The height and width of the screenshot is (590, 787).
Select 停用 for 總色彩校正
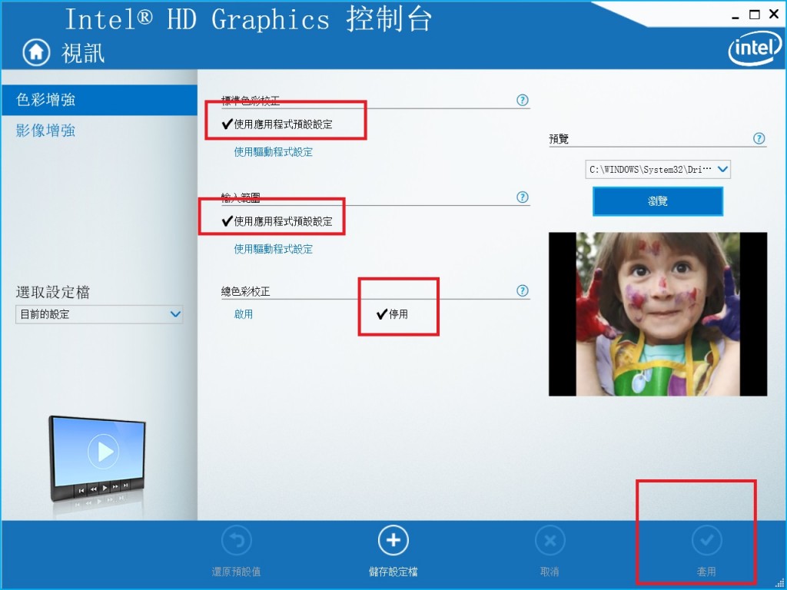[392, 314]
